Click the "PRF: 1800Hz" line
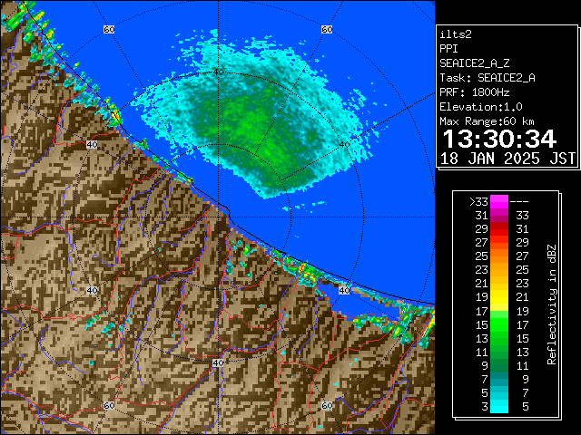 click(x=475, y=92)
